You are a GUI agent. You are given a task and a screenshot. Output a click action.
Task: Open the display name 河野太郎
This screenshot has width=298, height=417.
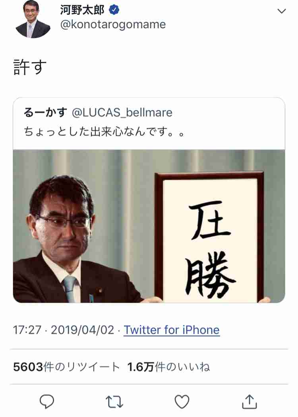pos(82,10)
